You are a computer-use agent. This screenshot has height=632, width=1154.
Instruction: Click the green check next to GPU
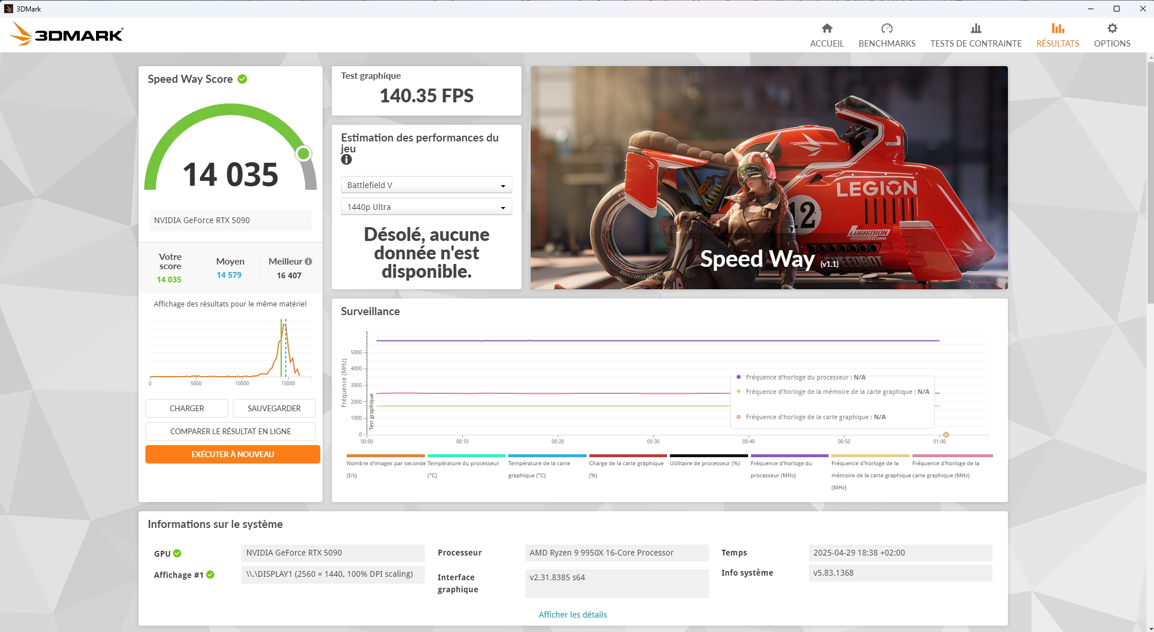pos(177,553)
